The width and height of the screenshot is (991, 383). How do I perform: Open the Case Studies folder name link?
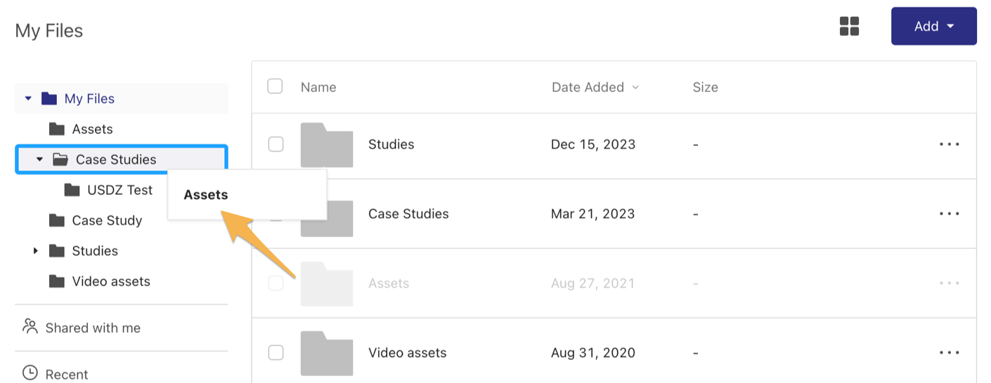(x=408, y=214)
